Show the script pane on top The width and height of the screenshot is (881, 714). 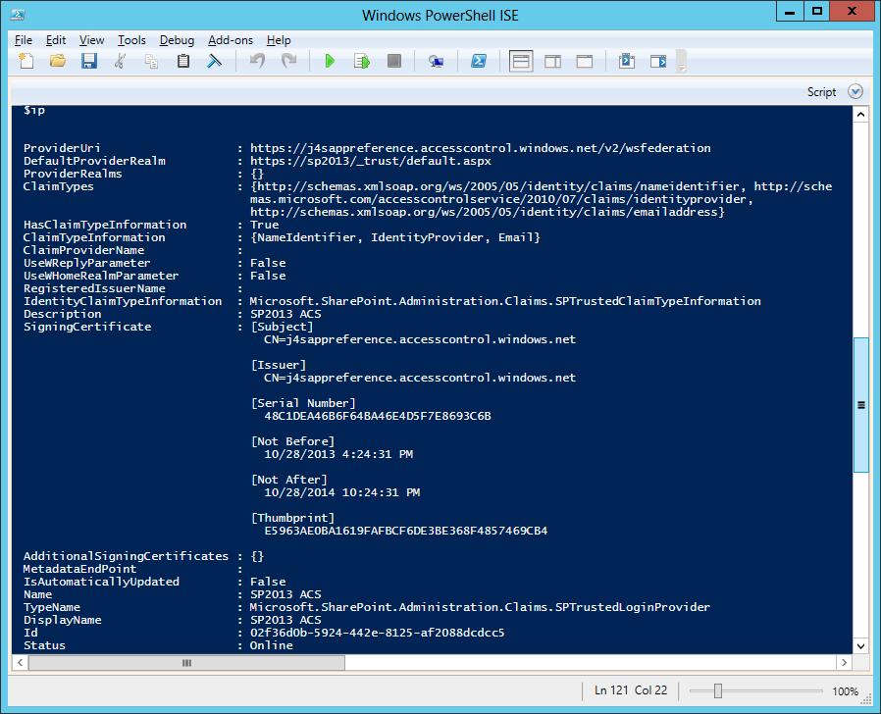(521, 61)
